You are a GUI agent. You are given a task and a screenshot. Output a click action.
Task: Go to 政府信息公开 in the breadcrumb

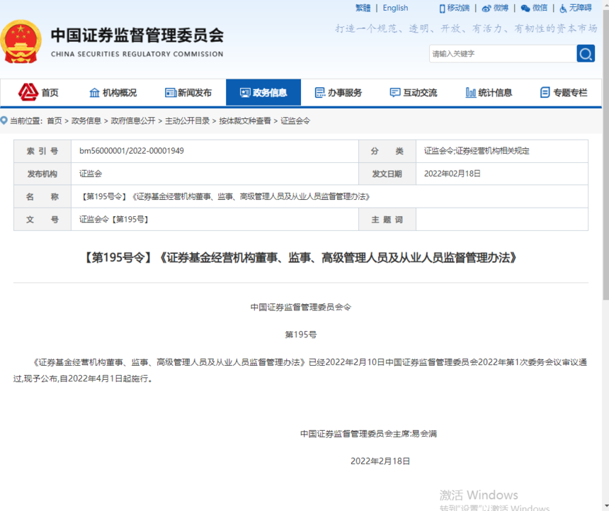pyautogui.click(x=133, y=121)
